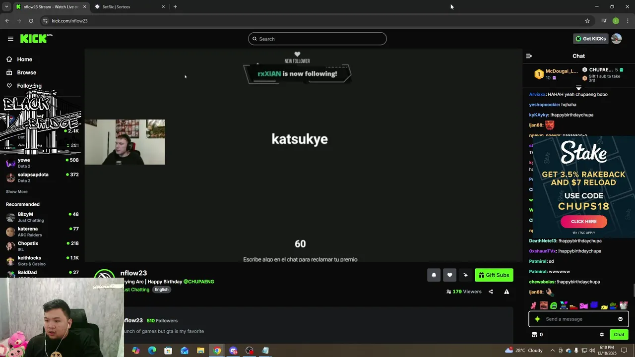Click username Arvixxx in chat

pos(537,94)
